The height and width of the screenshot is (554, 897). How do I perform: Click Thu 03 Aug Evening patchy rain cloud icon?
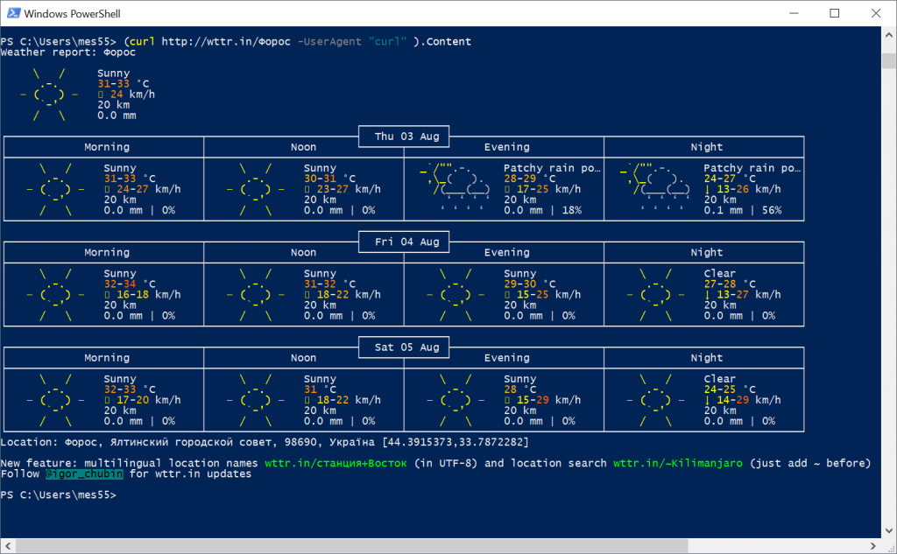tap(454, 188)
